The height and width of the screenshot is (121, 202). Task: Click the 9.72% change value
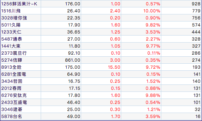(x=153, y=67)
